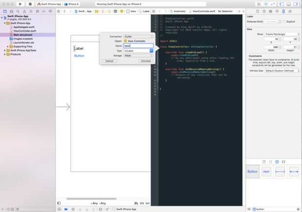This screenshot has width=302, height=212.
Task: Show the Connections inspector
Action: (x=290, y=11)
